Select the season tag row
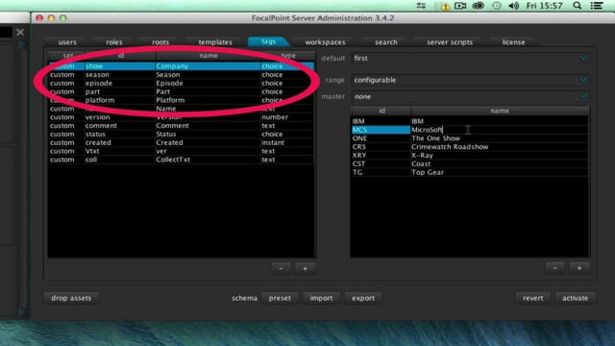The height and width of the screenshot is (346, 615). point(181,75)
